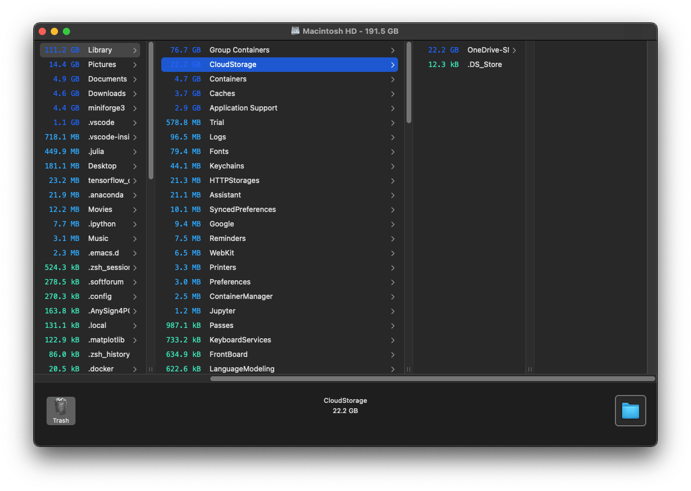Select the ContainerManager folder
The width and height of the screenshot is (691, 491).
(280, 297)
